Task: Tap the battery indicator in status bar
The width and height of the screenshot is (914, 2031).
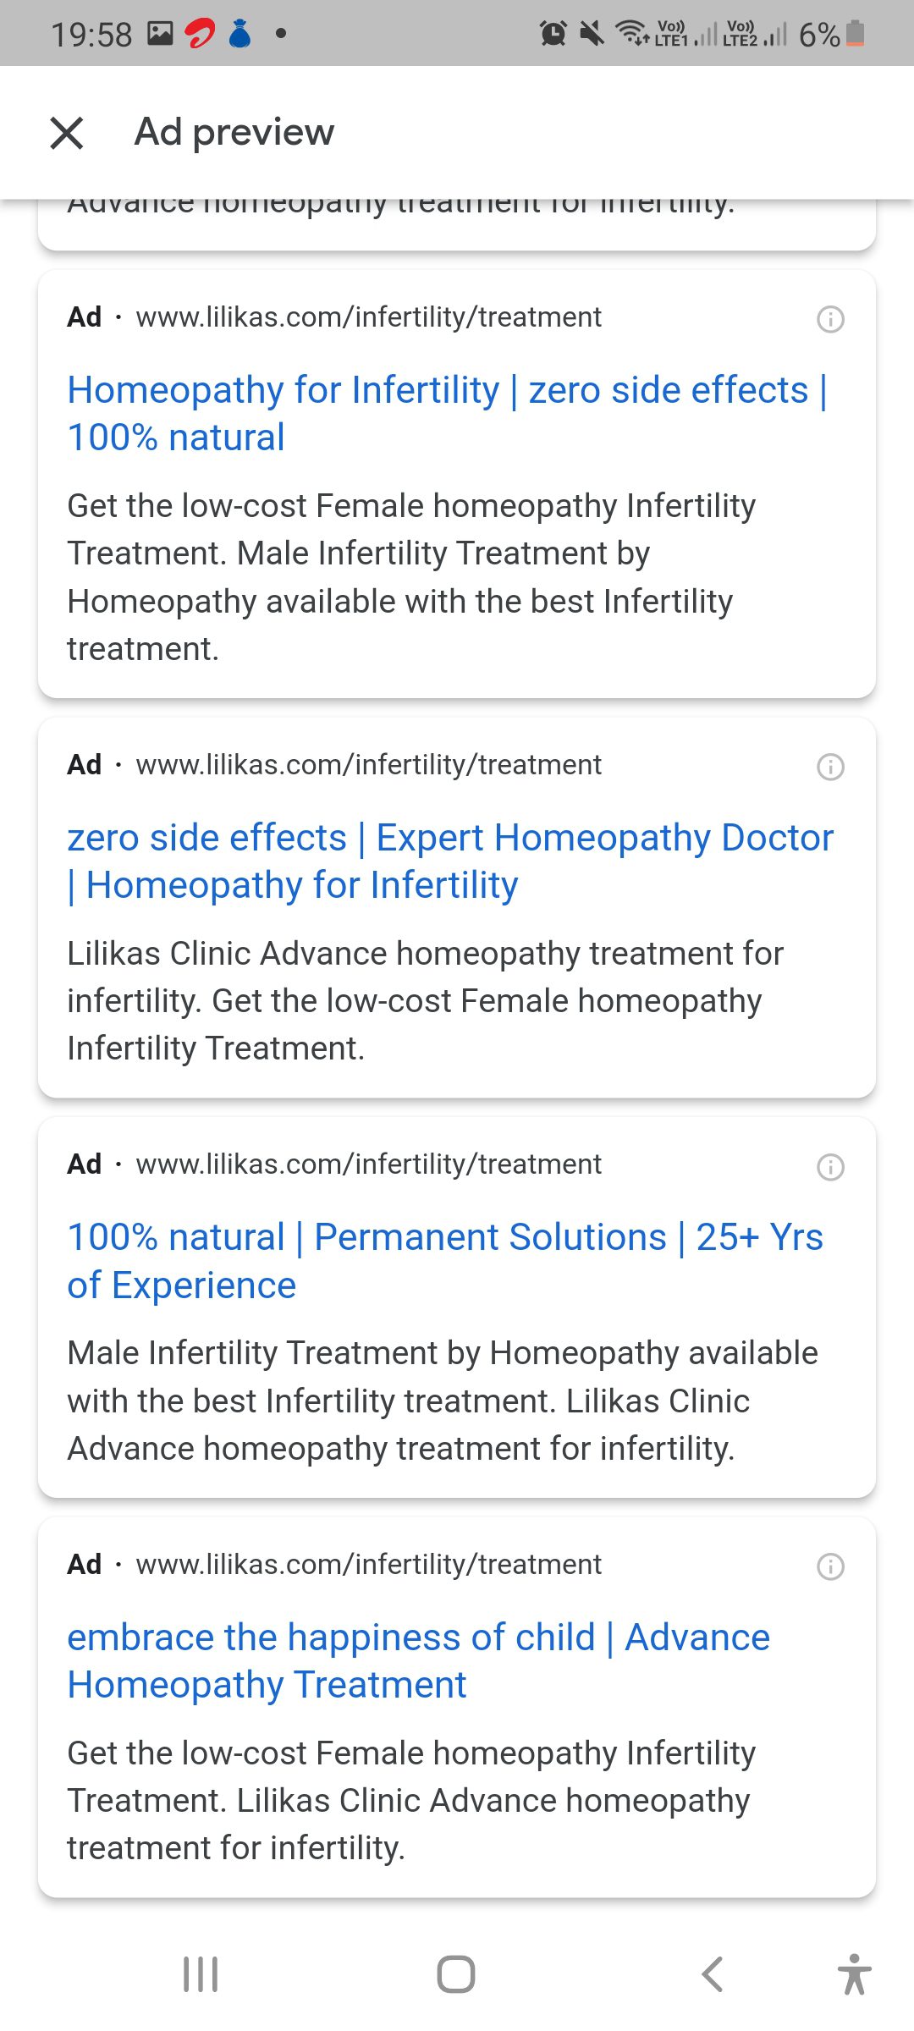Action: (x=855, y=34)
